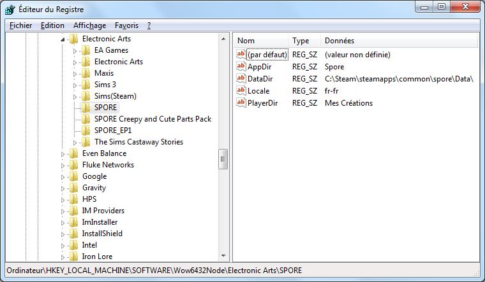Click the string value icon of (par défaut)

pos(241,54)
